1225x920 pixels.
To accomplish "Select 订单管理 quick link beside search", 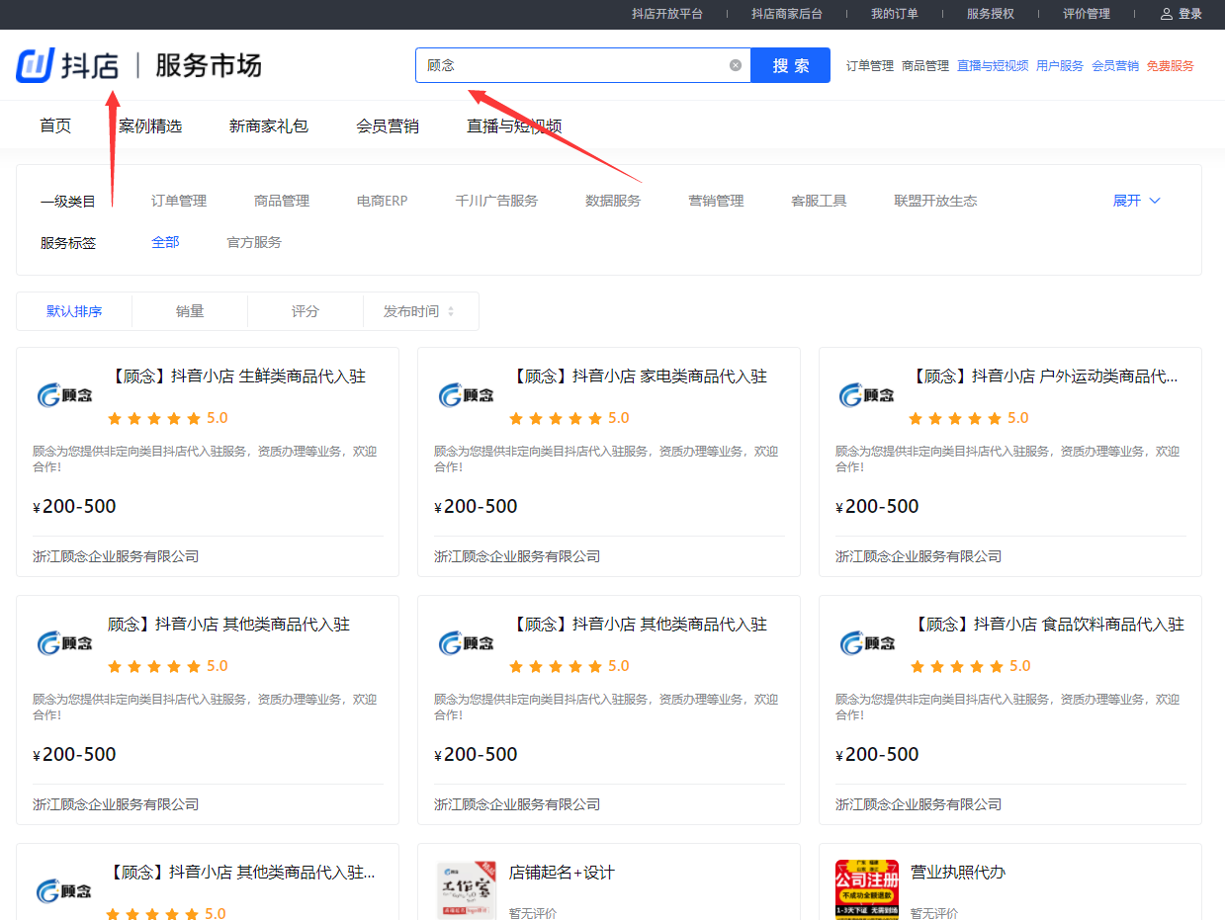I will (870, 66).
